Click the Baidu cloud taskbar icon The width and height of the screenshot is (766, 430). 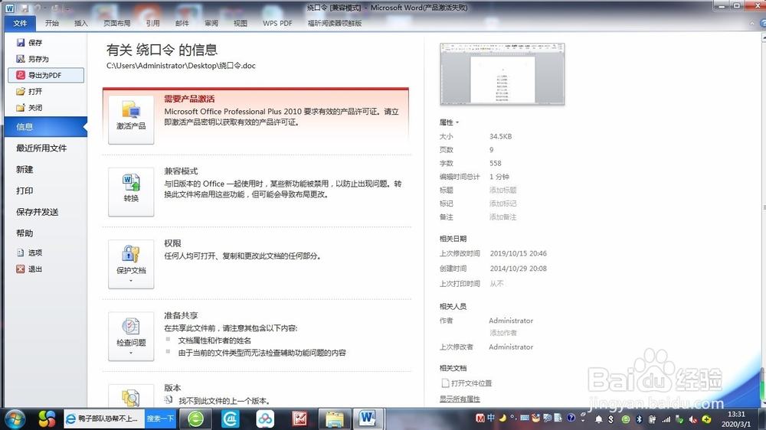coord(265,419)
